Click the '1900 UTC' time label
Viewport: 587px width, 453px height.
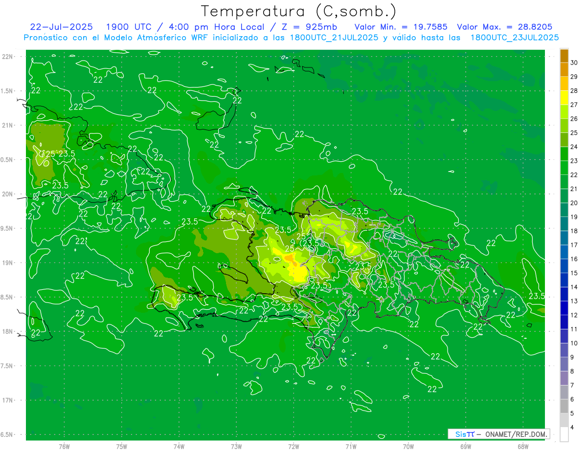pos(129,27)
